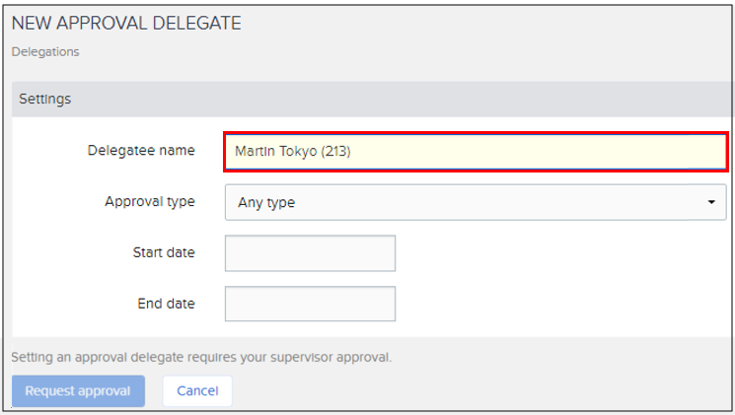Open the Approval type dropdown
The image size is (735, 415).
475,202
